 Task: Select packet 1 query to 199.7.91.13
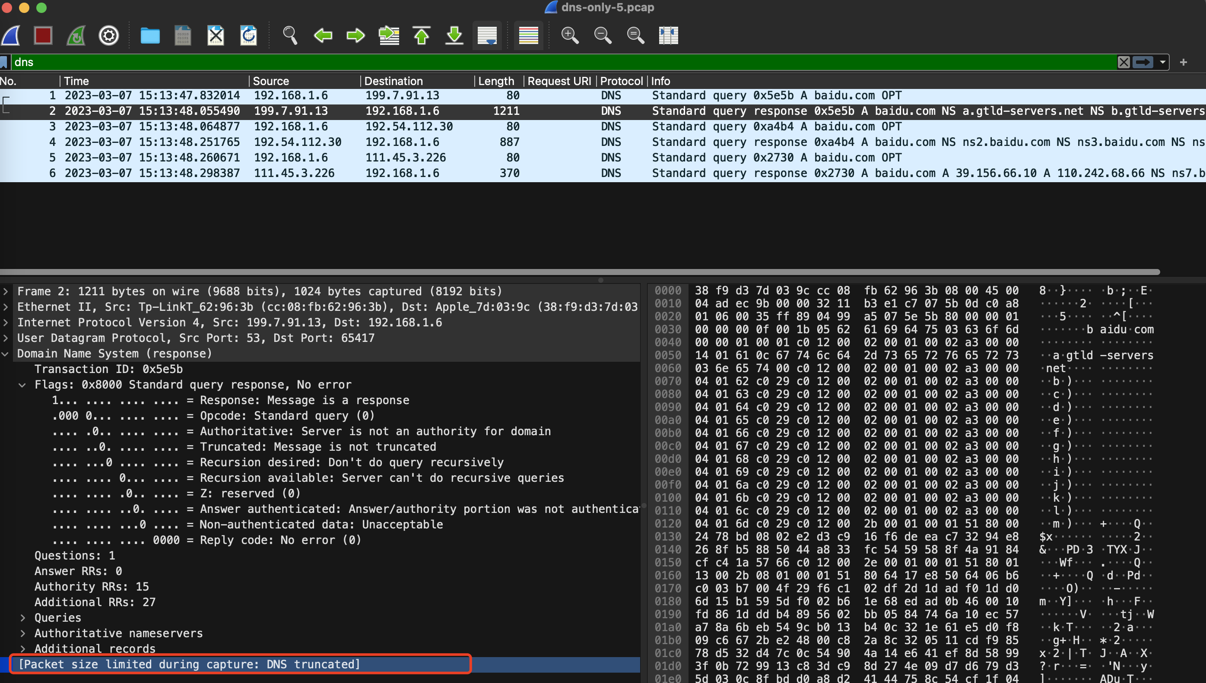coord(603,96)
